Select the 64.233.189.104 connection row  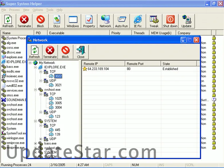(x=98, y=69)
